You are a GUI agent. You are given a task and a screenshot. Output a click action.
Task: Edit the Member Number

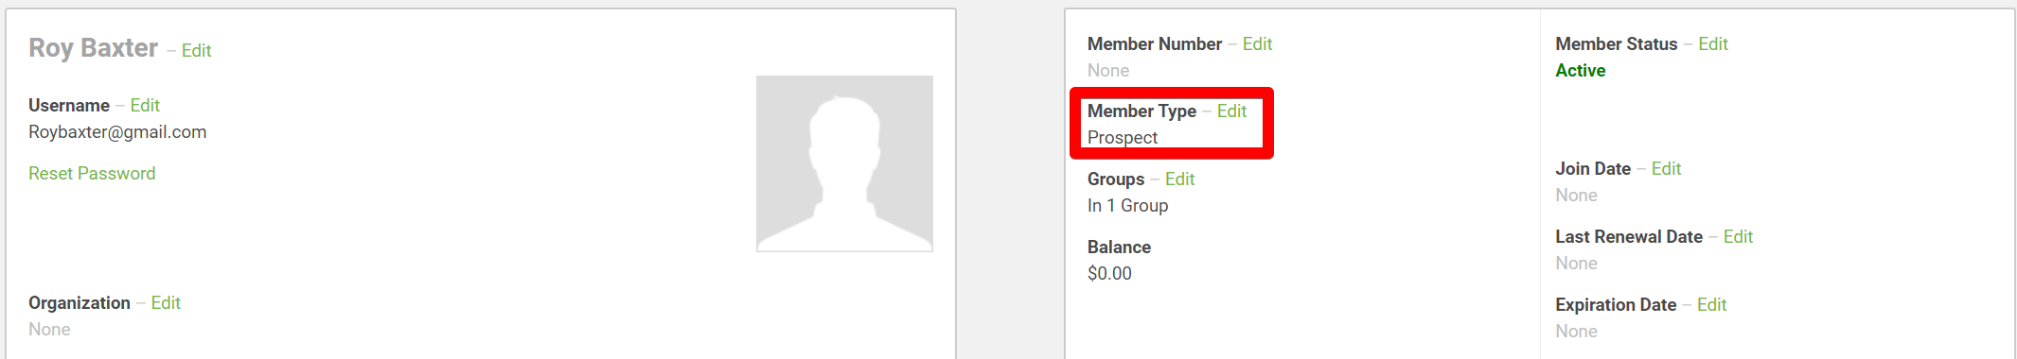(x=1257, y=44)
